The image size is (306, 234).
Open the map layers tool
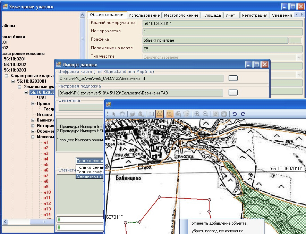[132, 114]
